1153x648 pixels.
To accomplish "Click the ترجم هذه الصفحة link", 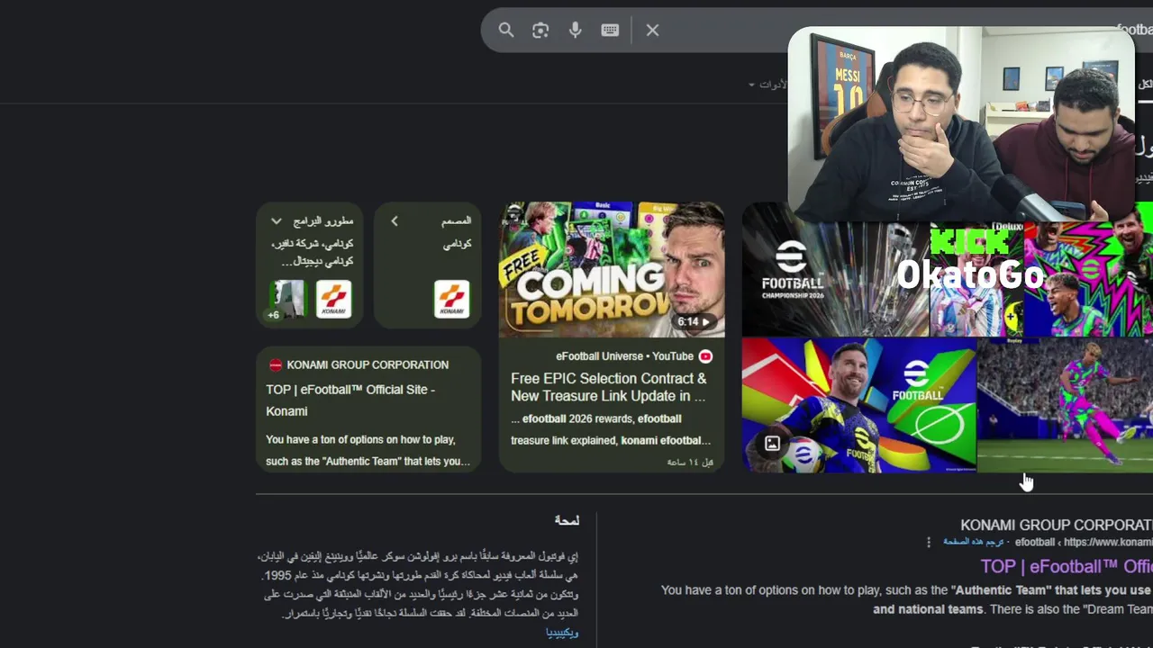I will [x=974, y=542].
